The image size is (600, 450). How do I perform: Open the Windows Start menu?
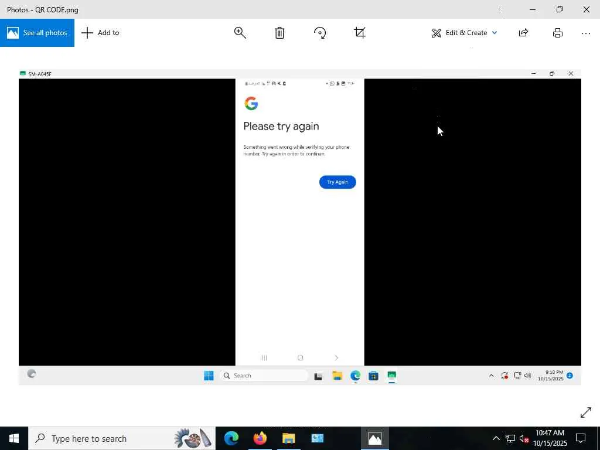(x=14, y=438)
